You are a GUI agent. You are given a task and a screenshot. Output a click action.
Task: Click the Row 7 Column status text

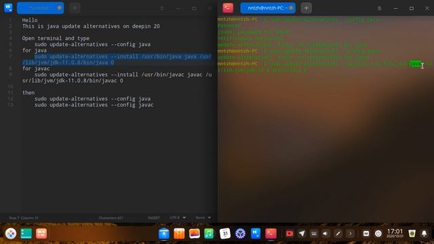[x=24, y=218]
